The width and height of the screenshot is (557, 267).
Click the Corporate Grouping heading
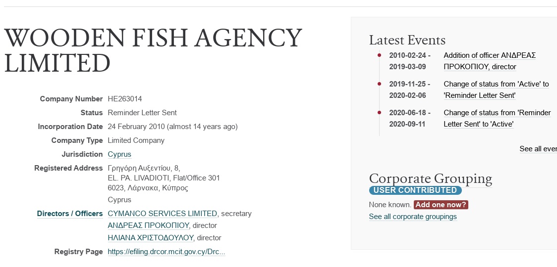[x=430, y=178]
